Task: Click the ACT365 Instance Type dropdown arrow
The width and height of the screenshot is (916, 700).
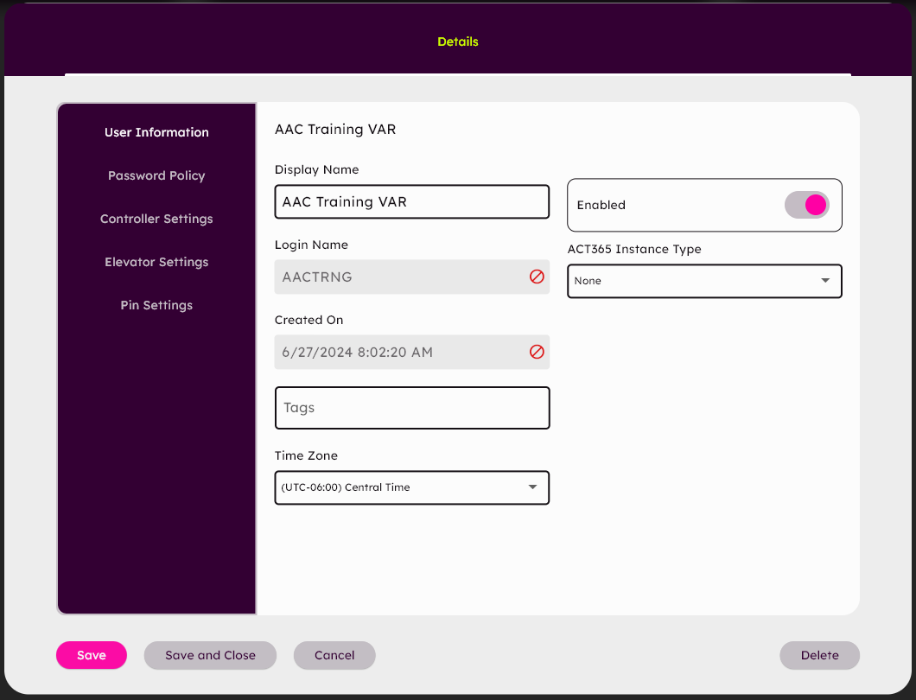Action: (x=827, y=281)
